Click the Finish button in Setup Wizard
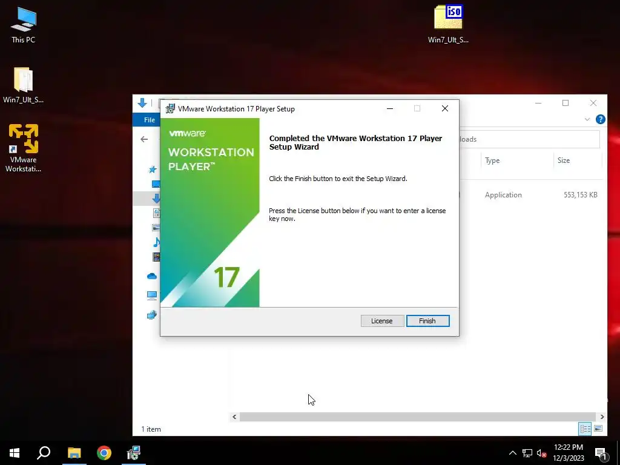The width and height of the screenshot is (620, 465). click(x=427, y=321)
